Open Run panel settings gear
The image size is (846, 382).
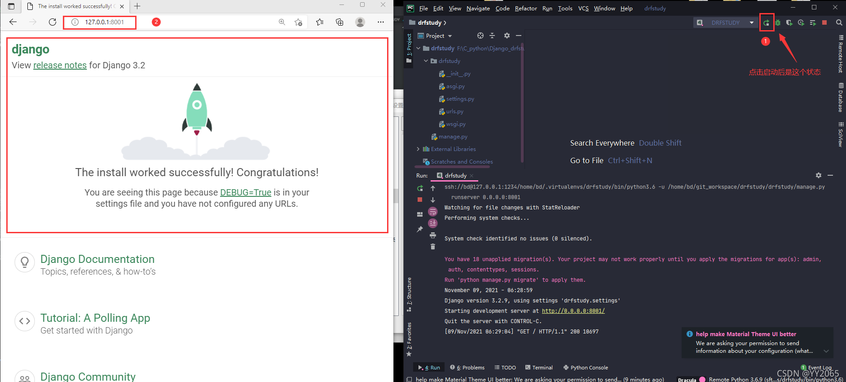click(819, 175)
